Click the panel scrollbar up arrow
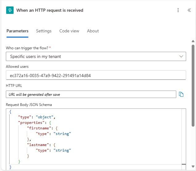Image resolution: width=196 pixels, height=171 pixels. tap(193, 41)
